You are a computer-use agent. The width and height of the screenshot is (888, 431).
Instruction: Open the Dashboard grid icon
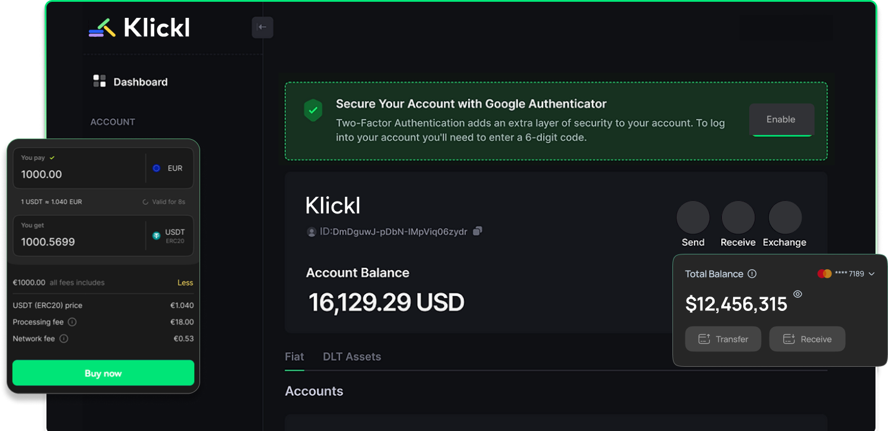(99, 81)
